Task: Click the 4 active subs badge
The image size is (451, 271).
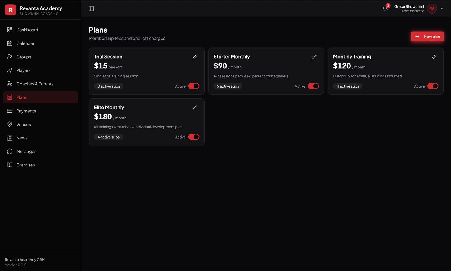Action: pyautogui.click(x=109, y=137)
